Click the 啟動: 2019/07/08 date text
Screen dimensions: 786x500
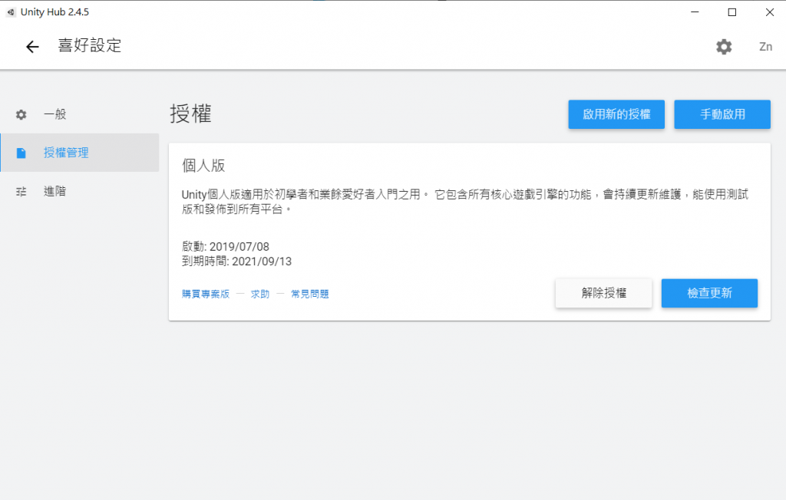click(x=226, y=246)
